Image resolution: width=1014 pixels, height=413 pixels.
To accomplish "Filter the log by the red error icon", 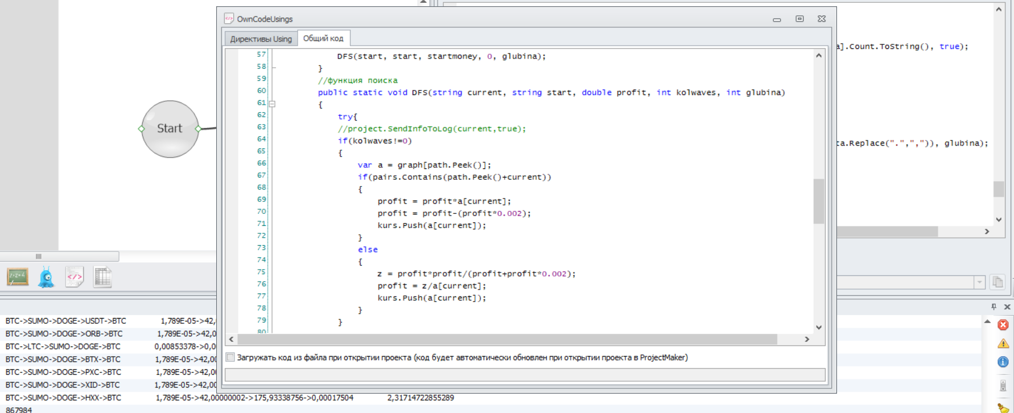I will 1003,325.
